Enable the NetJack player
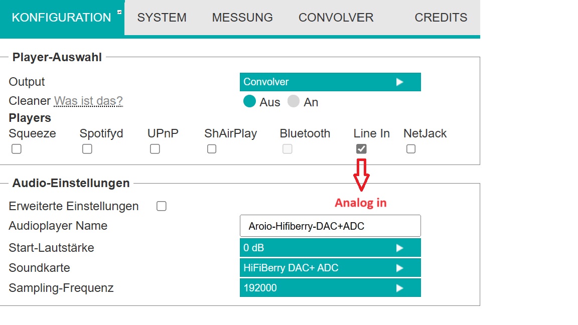Image resolution: width=578 pixels, height=325 pixels. click(x=411, y=148)
